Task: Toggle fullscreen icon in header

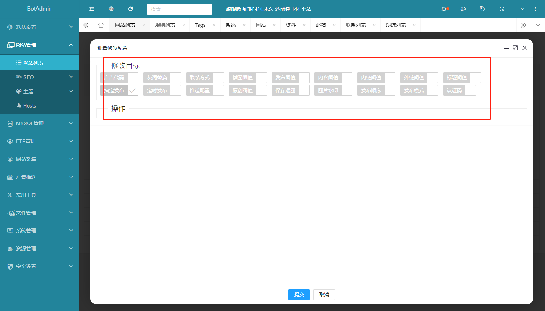Action: [x=502, y=9]
